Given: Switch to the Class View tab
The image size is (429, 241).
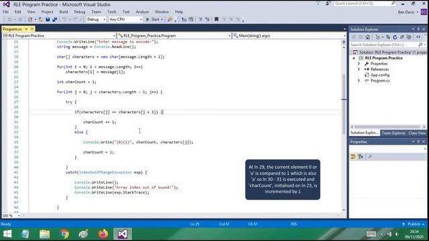Looking at the screenshot, I should [417, 133].
